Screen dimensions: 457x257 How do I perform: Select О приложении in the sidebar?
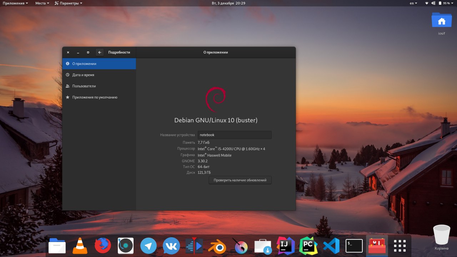click(x=99, y=64)
